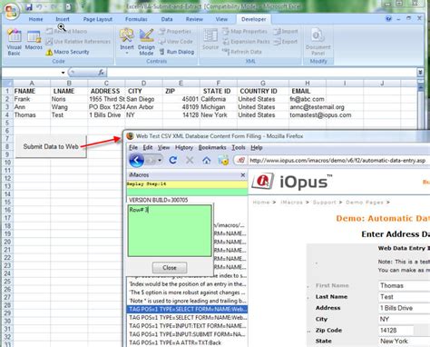Viewport: 430px width, 347px height.
Task: Open the Bookmarks menu in Firefox
Action: click(212, 147)
